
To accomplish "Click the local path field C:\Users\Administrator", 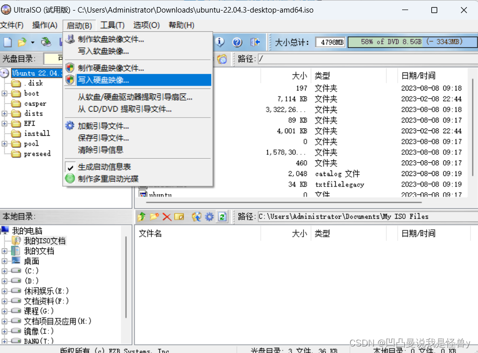I will (x=367, y=217).
